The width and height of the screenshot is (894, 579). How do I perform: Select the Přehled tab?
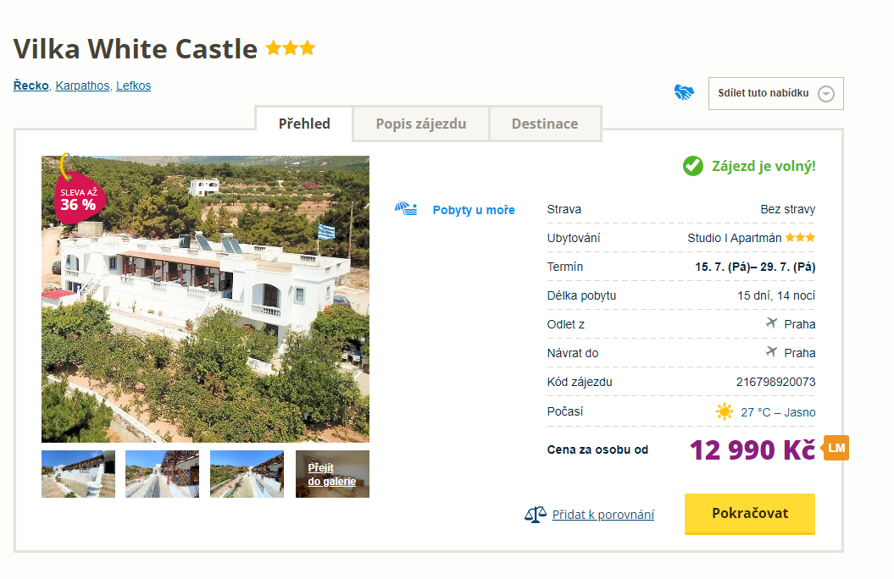tap(304, 124)
